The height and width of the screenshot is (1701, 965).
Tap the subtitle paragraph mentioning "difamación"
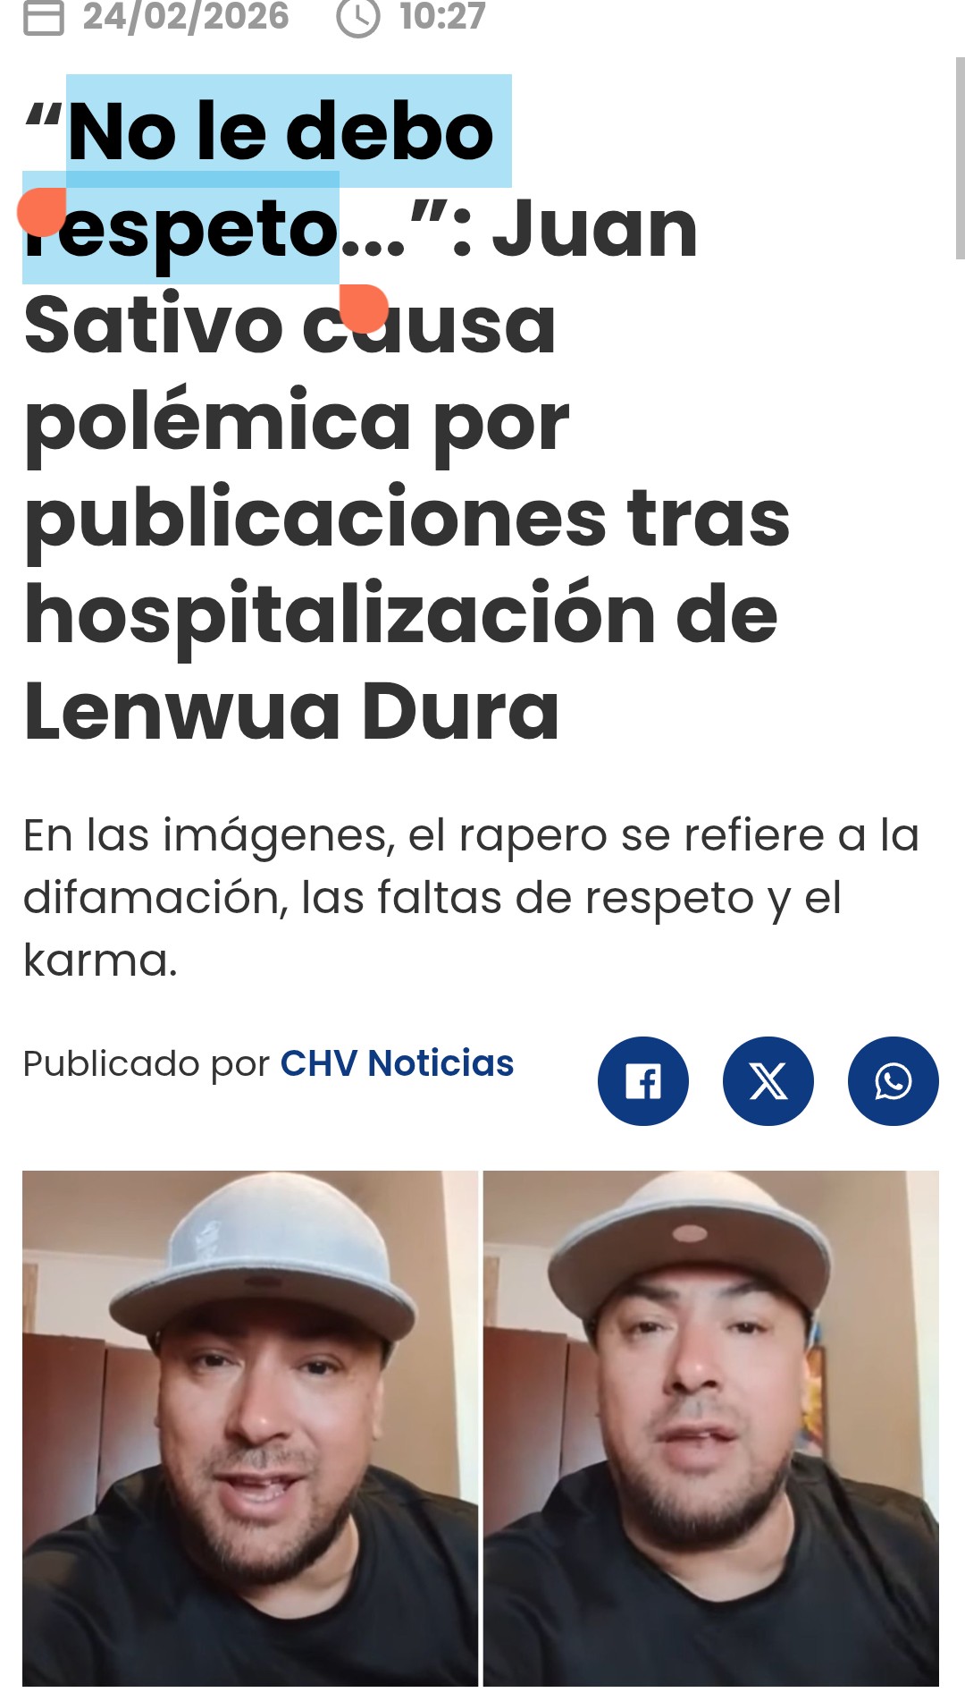coord(471,897)
